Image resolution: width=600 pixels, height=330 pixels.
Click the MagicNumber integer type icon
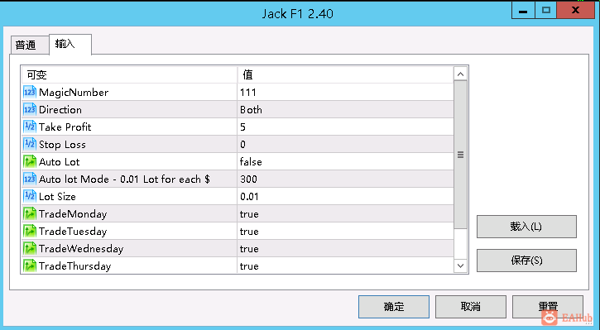click(30, 92)
